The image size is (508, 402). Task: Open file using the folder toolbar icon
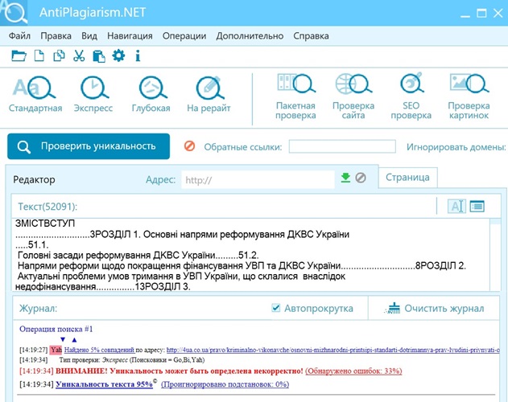pos(19,56)
